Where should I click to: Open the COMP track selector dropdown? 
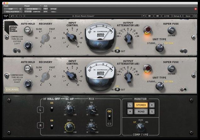point(11,9)
